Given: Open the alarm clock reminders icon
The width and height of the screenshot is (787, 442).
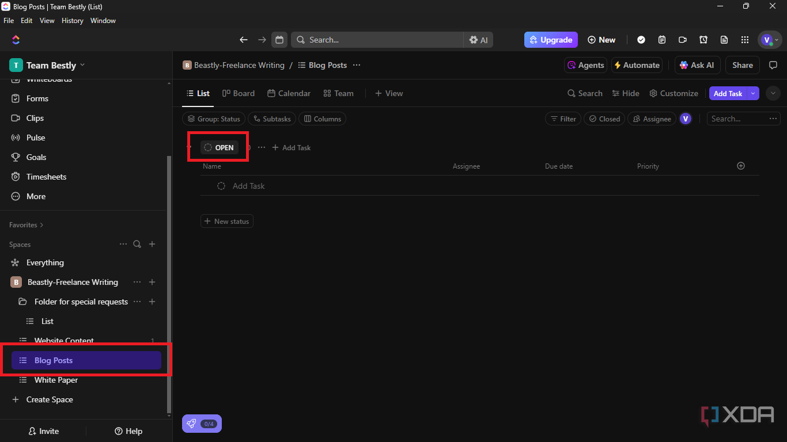Looking at the screenshot, I should click(703, 40).
